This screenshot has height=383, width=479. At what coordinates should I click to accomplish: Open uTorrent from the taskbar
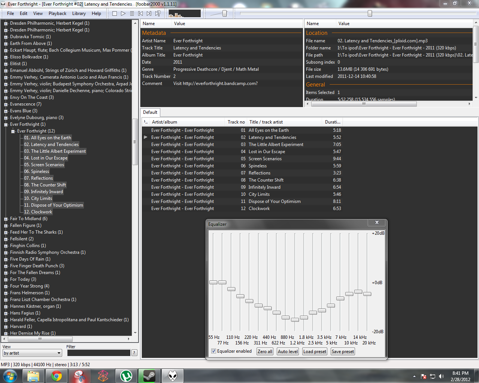tap(126, 376)
